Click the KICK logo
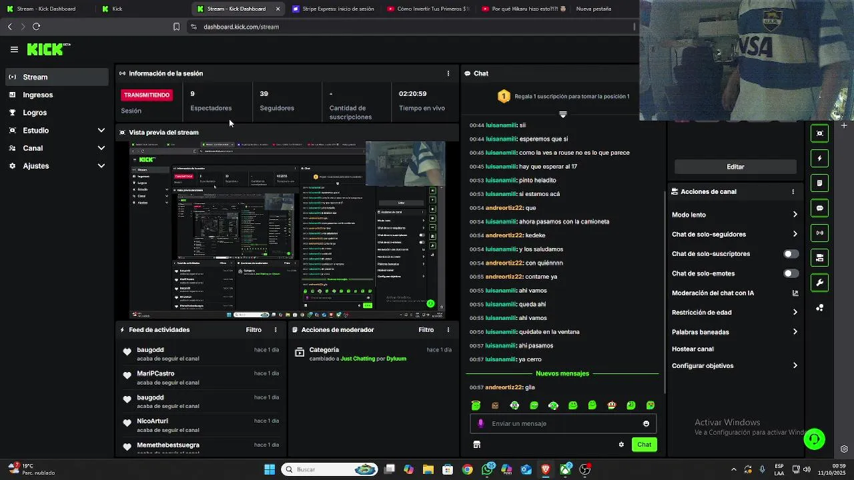The width and height of the screenshot is (854, 480). 49,49
